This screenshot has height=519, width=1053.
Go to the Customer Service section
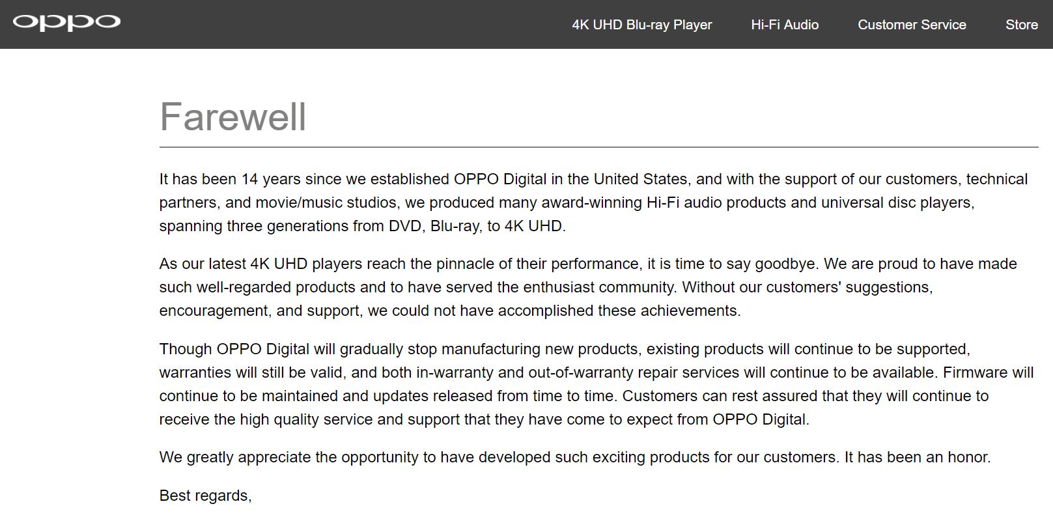[912, 25]
